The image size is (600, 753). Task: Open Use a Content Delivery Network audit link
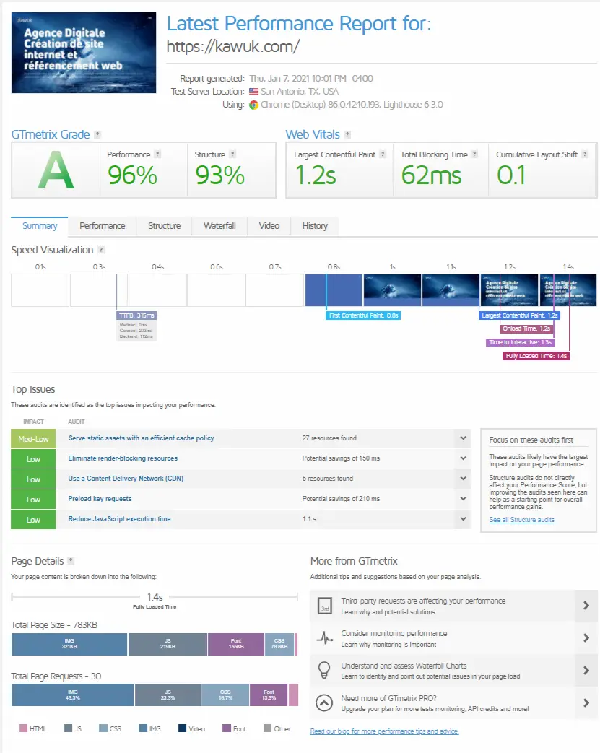pyautogui.click(x=126, y=479)
